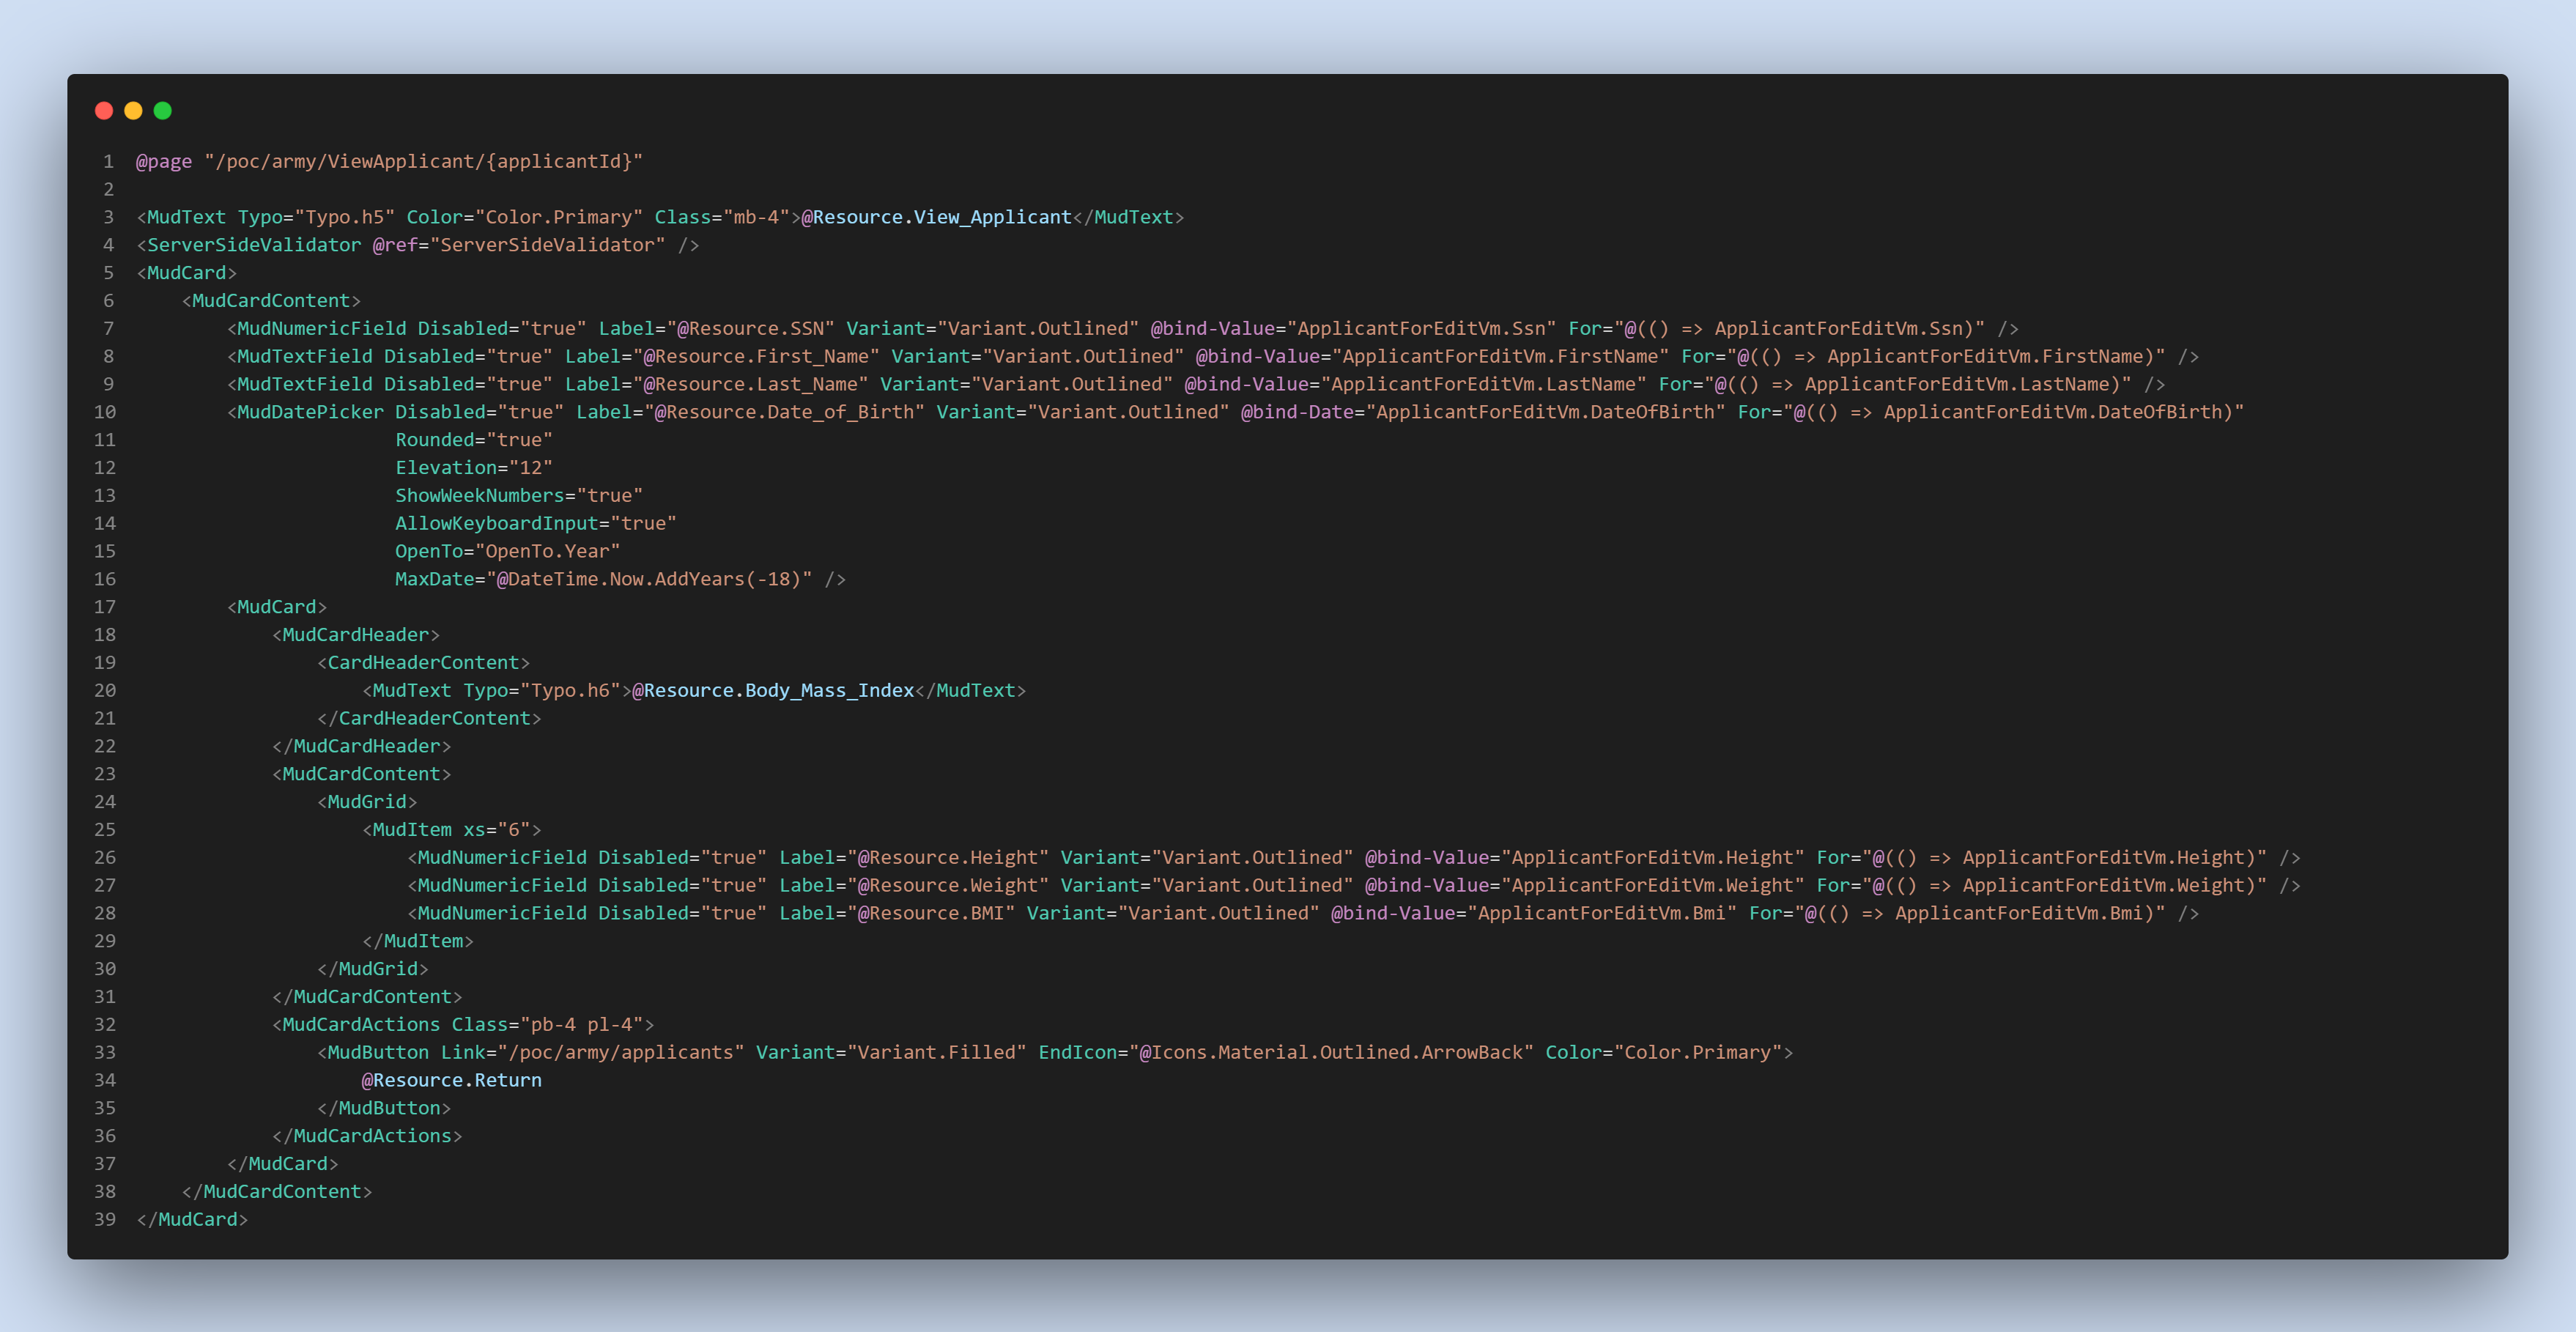The image size is (2576, 1332).
Task: Click Label="@Resource.SSN" on line 7
Action: pyautogui.click(x=716, y=329)
